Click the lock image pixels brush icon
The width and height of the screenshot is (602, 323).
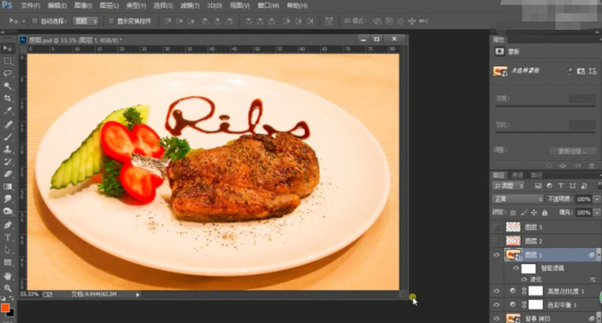[x=523, y=212]
